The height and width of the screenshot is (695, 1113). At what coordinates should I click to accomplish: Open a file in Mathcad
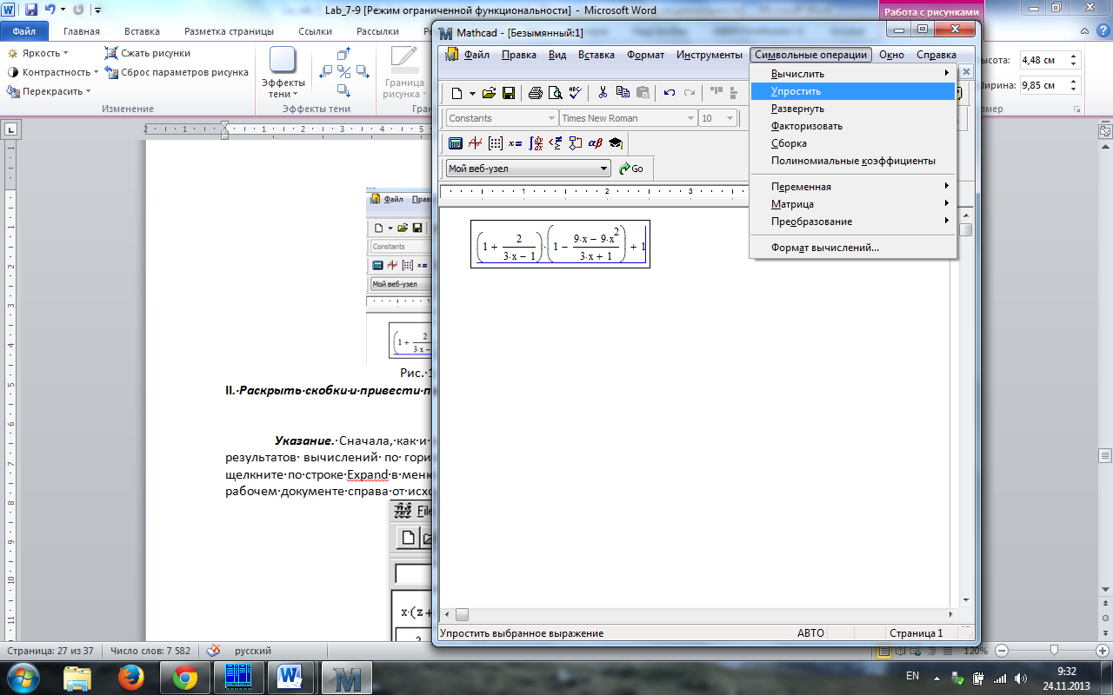(x=489, y=93)
